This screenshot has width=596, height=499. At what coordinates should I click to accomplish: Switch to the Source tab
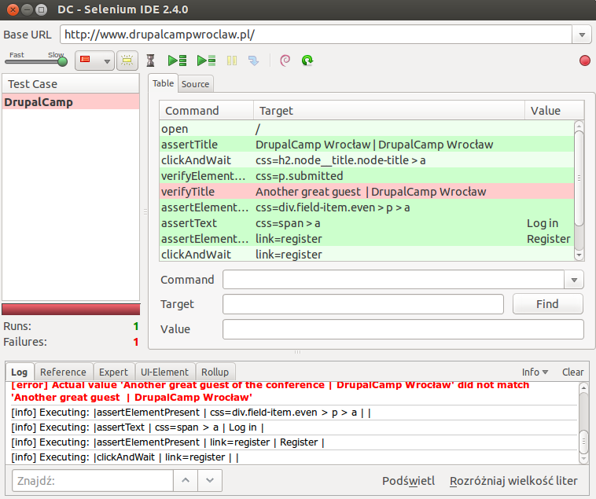tap(195, 84)
